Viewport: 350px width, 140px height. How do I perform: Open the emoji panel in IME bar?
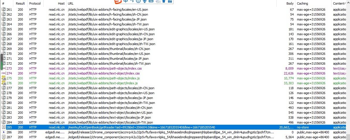[138, 1]
